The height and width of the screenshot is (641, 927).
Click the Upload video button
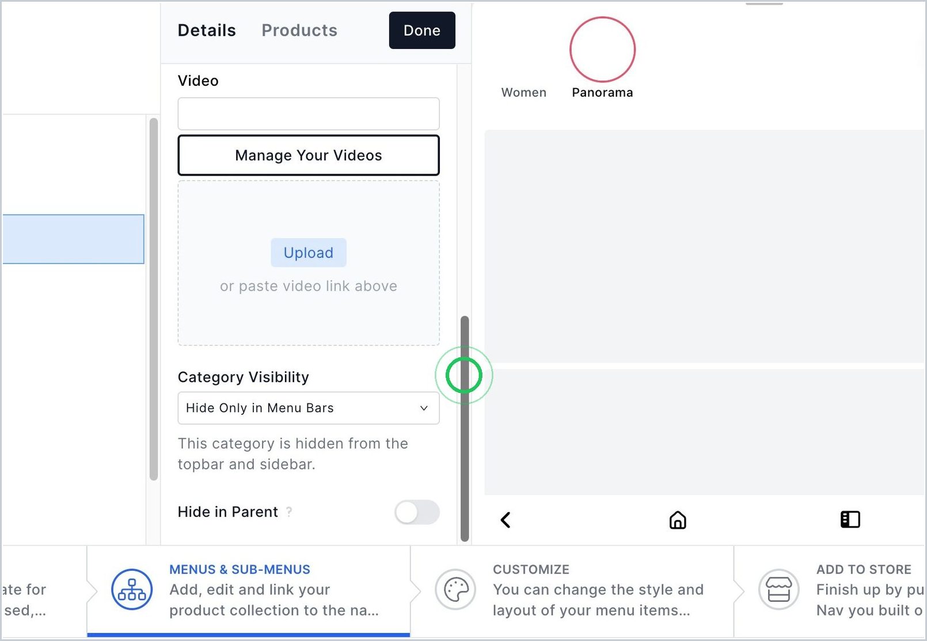[309, 253]
